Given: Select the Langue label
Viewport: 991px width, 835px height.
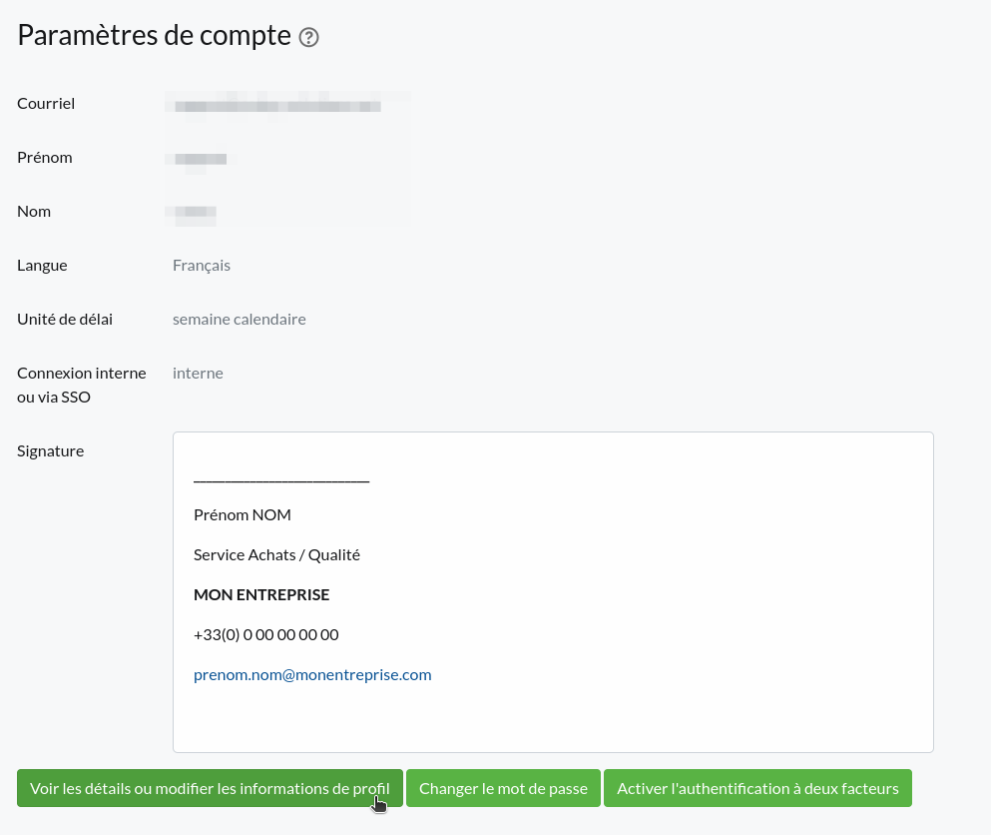Looking at the screenshot, I should tap(42, 265).
